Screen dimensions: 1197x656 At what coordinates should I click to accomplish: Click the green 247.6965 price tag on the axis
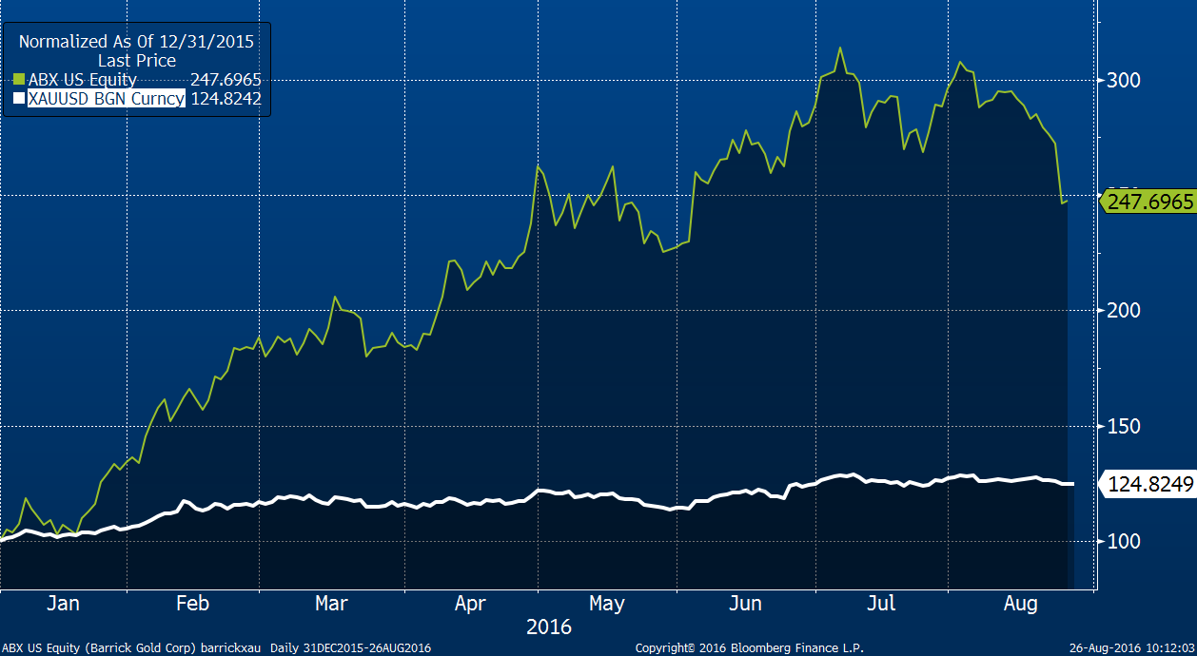1149,203
